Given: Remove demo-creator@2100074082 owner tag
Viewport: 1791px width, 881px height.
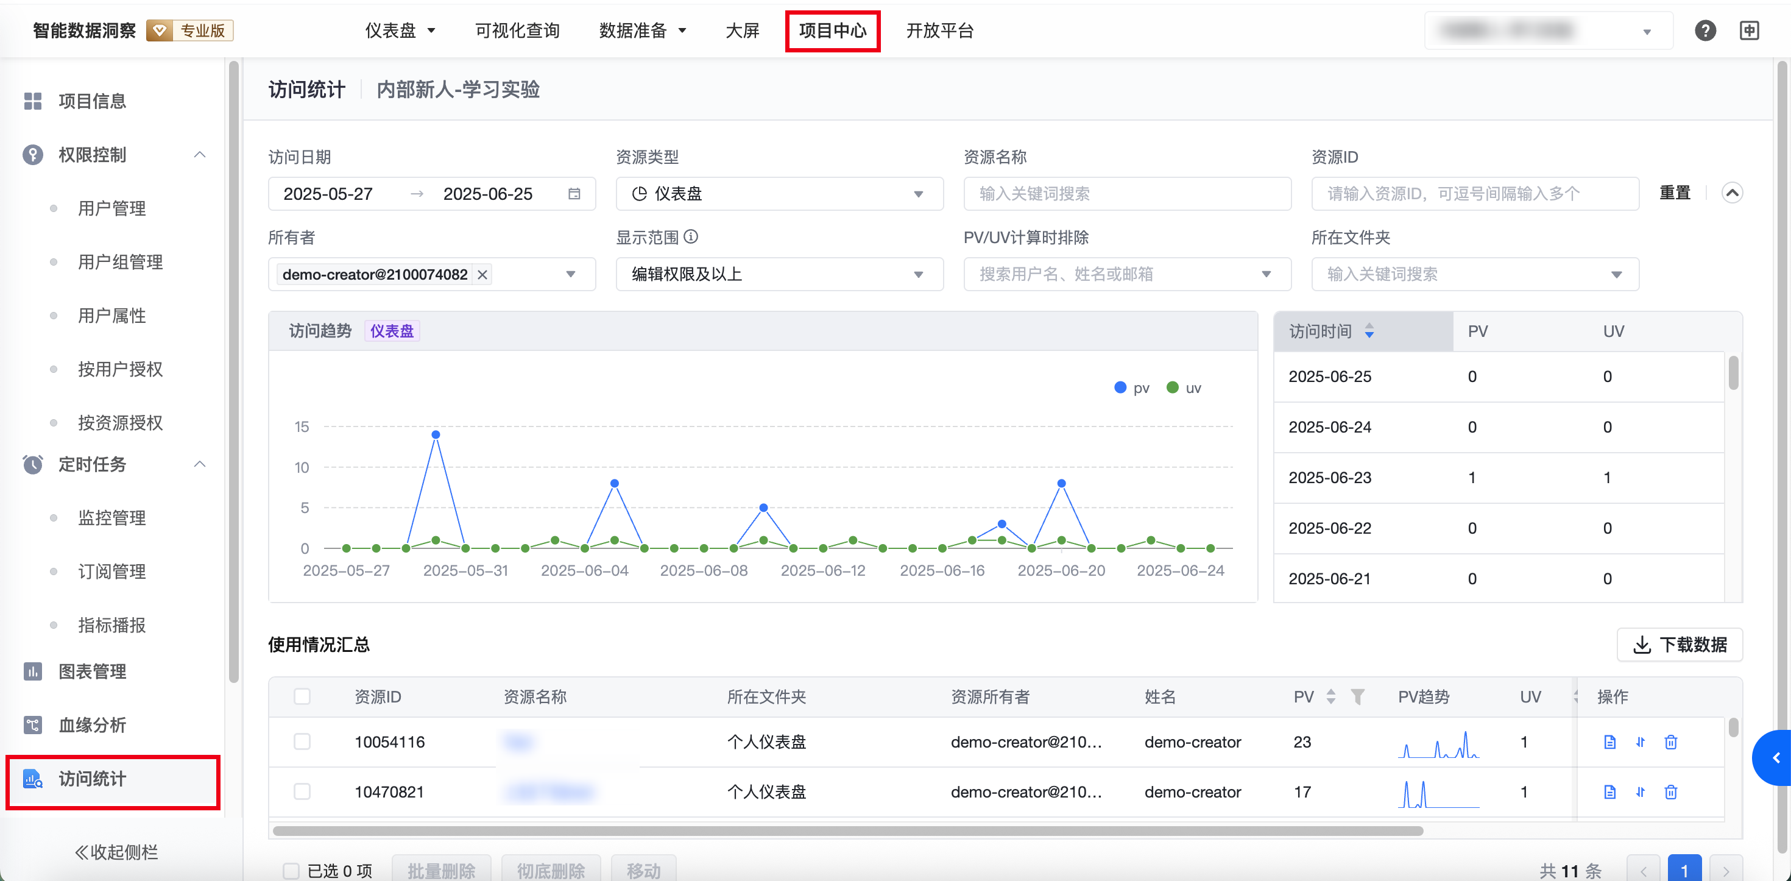Looking at the screenshot, I should [x=482, y=275].
